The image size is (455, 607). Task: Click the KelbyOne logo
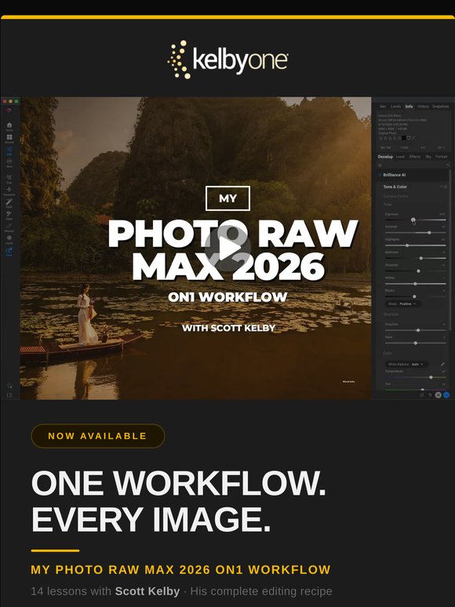(x=227, y=60)
